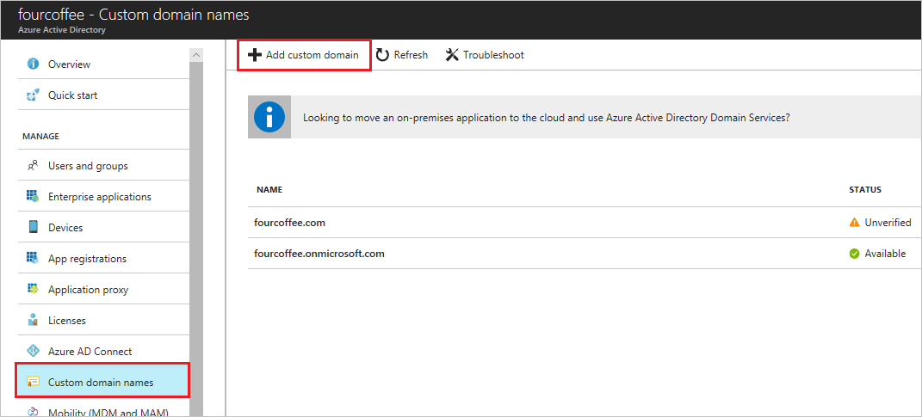Click the Azure AD Domain Services banner text

(x=546, y=118)
